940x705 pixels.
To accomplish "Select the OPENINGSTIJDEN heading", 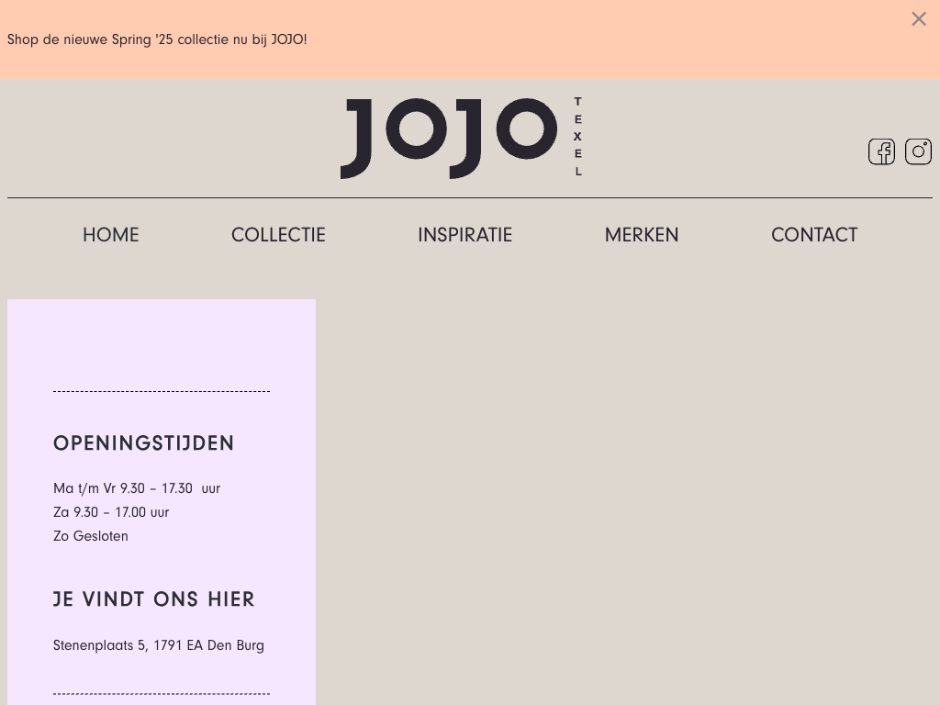I will tap(143, 443).
